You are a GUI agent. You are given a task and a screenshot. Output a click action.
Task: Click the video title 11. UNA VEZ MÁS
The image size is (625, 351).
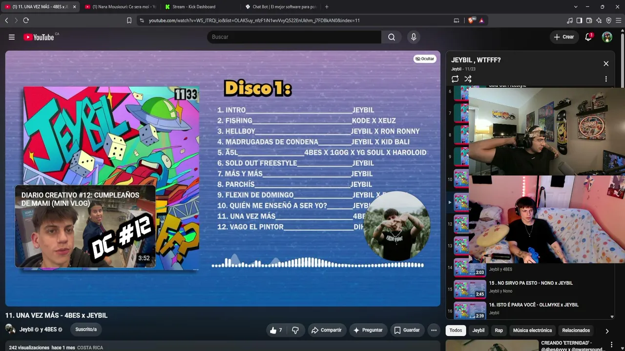[x=56, y=315]
